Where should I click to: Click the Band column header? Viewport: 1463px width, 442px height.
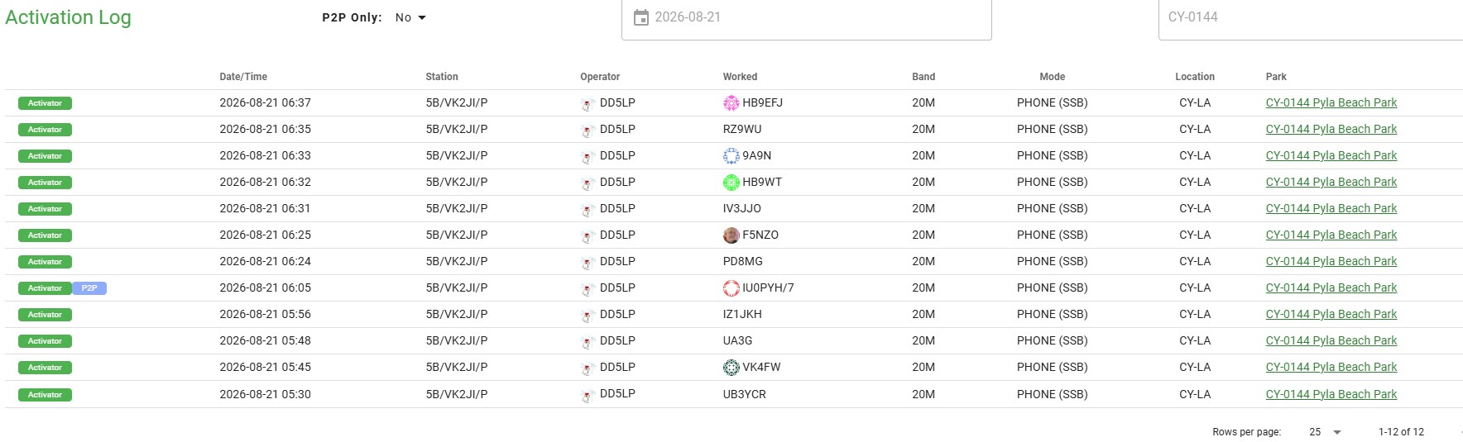pyautogui.click(x=923, y=77)
